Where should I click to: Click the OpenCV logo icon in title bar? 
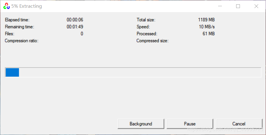6,6
